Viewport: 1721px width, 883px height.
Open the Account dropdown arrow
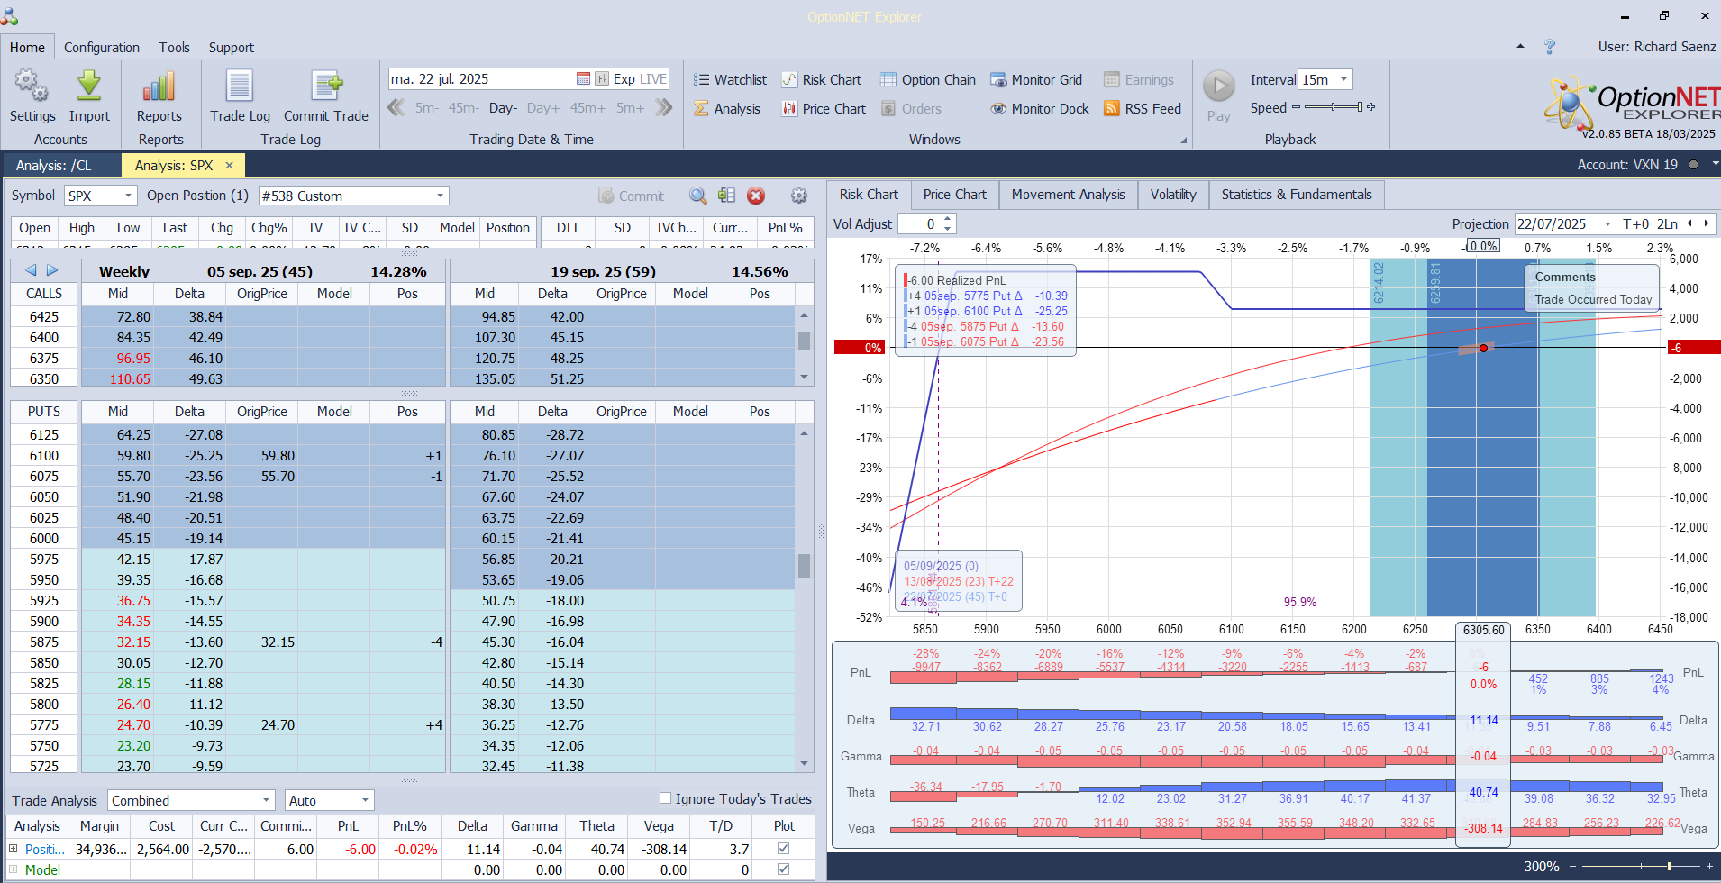click(x=1715, y=164)
